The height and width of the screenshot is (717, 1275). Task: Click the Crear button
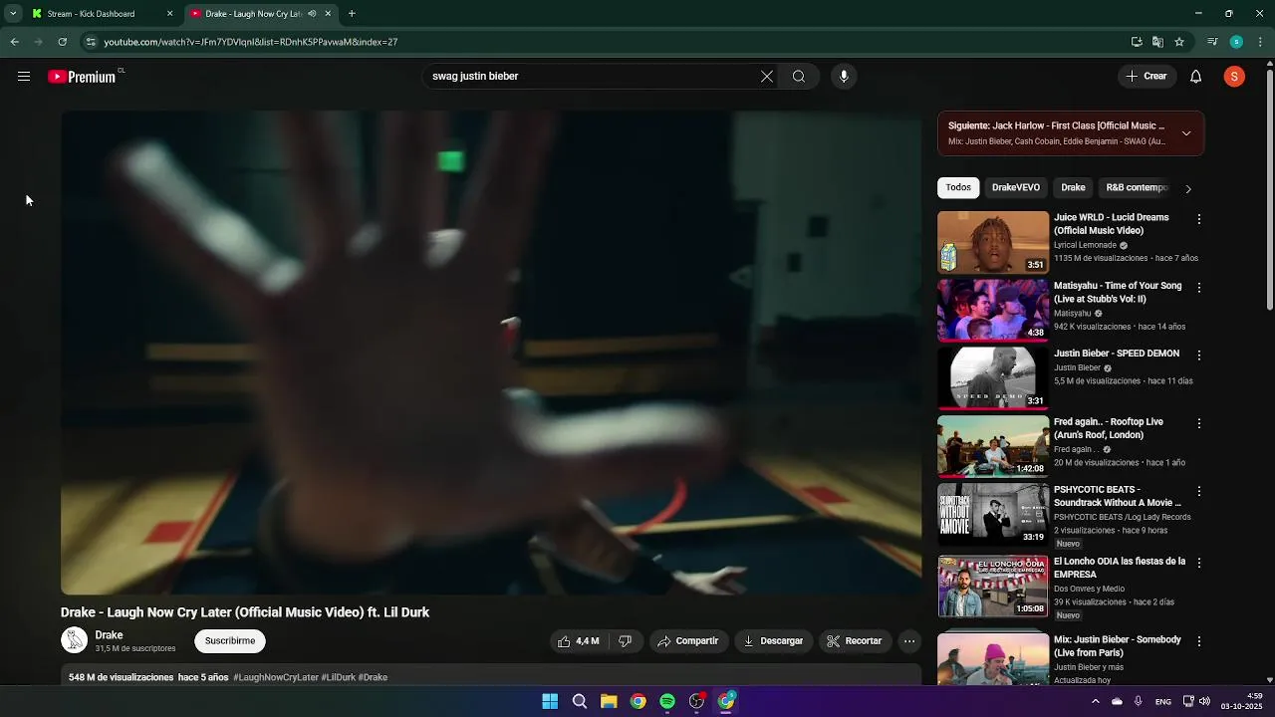click(x=1147, y=77)
